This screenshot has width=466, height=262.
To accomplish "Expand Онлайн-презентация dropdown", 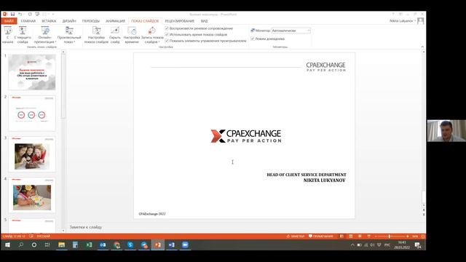I will coord(45,35).
